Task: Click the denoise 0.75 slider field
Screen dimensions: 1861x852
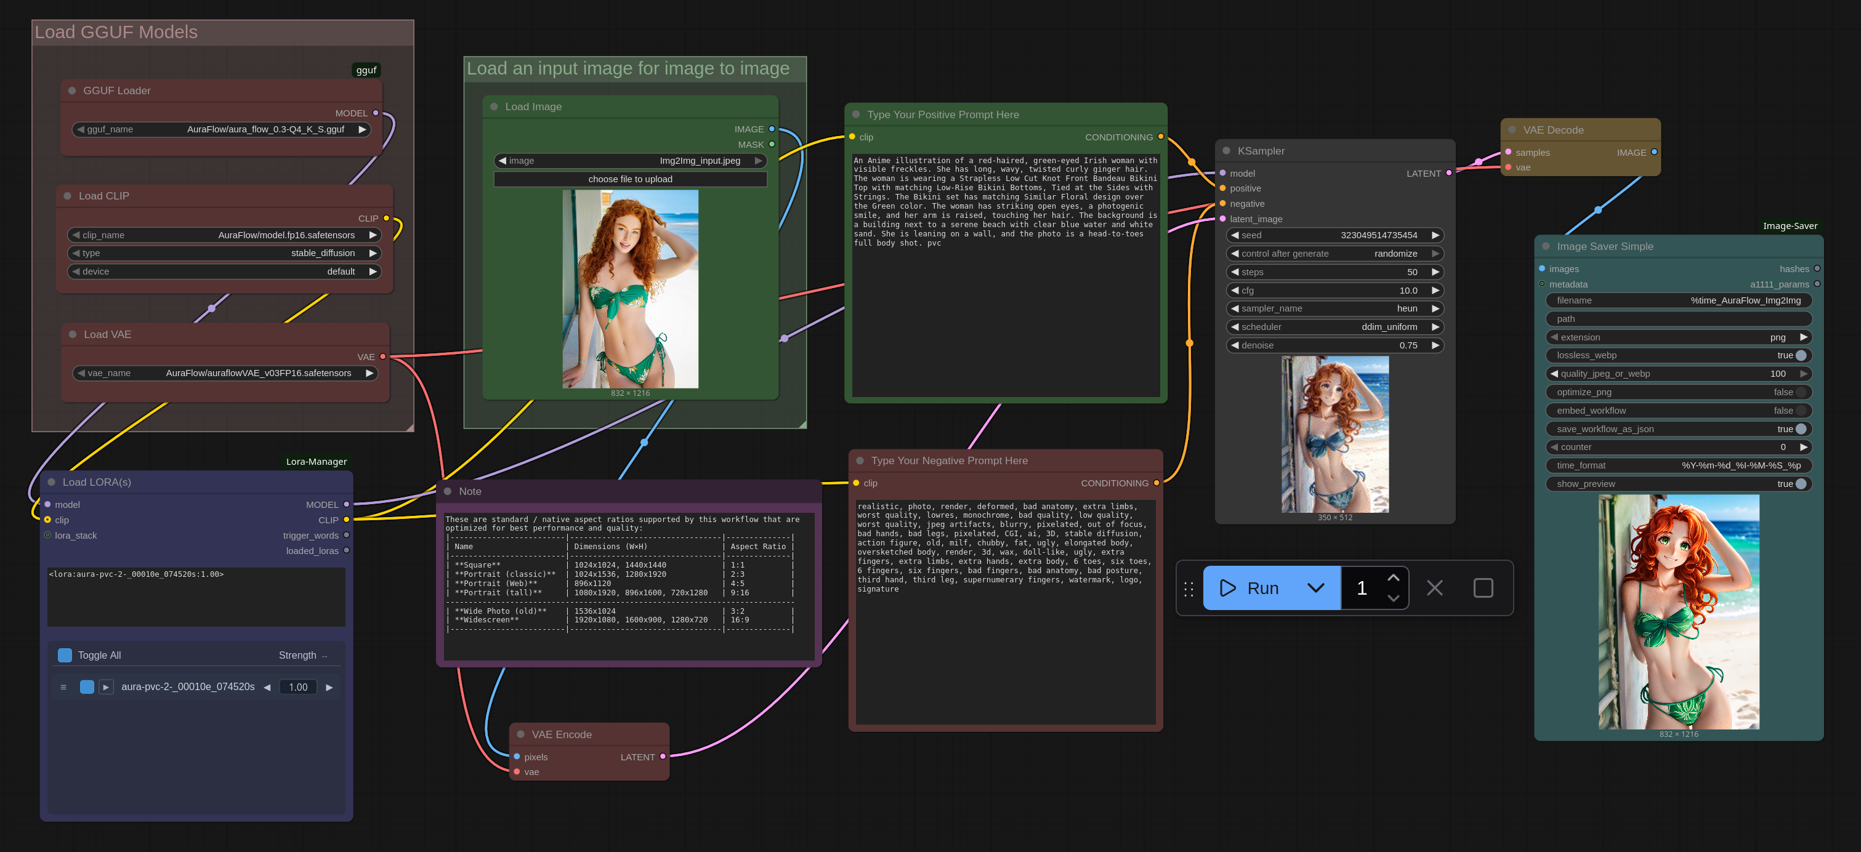Action: (x=1334, y=345)
